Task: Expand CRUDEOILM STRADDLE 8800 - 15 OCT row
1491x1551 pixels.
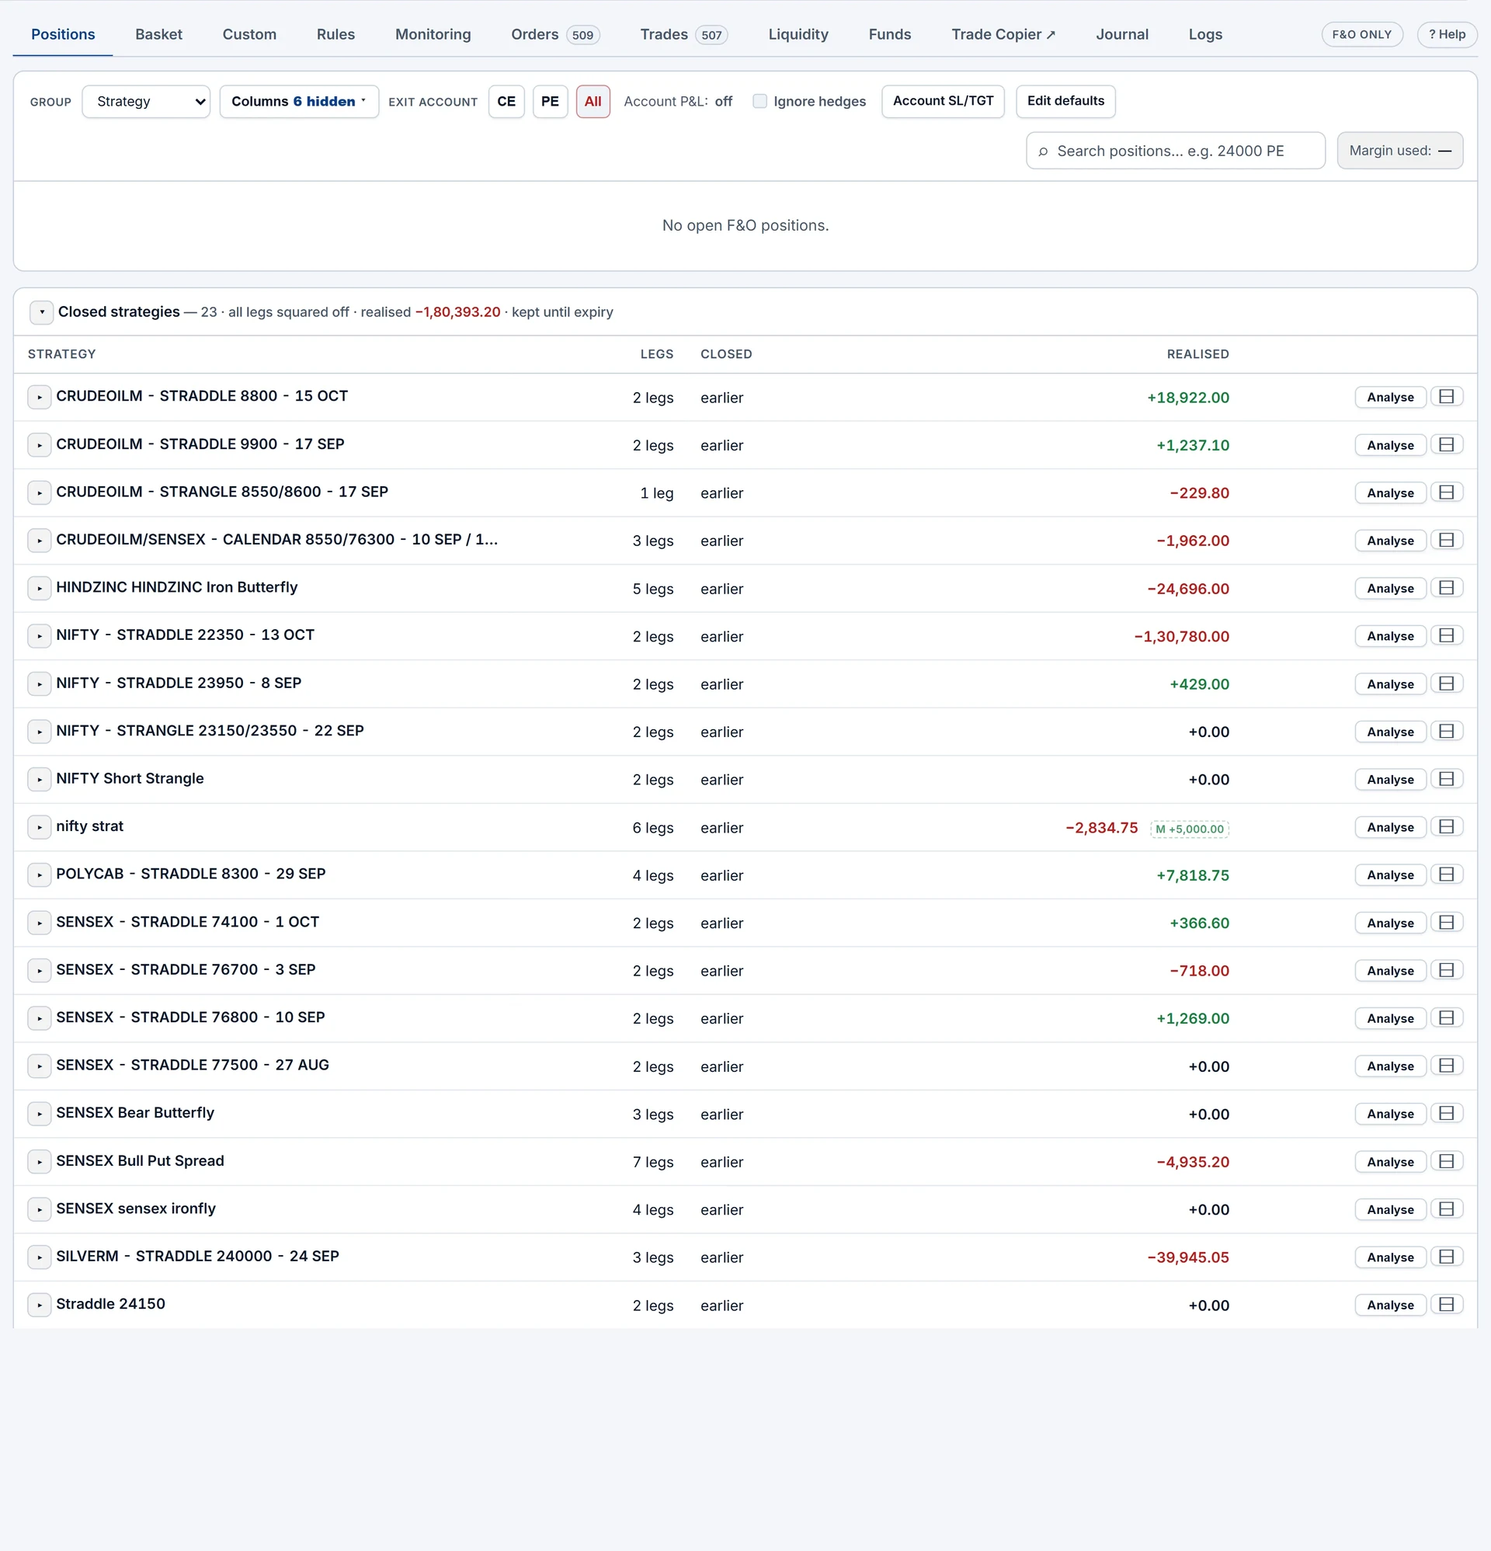Action: pyautogui.click(x=40, y=397)
